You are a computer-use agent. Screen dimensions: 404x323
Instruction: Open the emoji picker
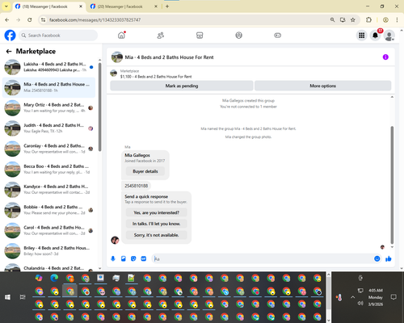pos(377,258)
